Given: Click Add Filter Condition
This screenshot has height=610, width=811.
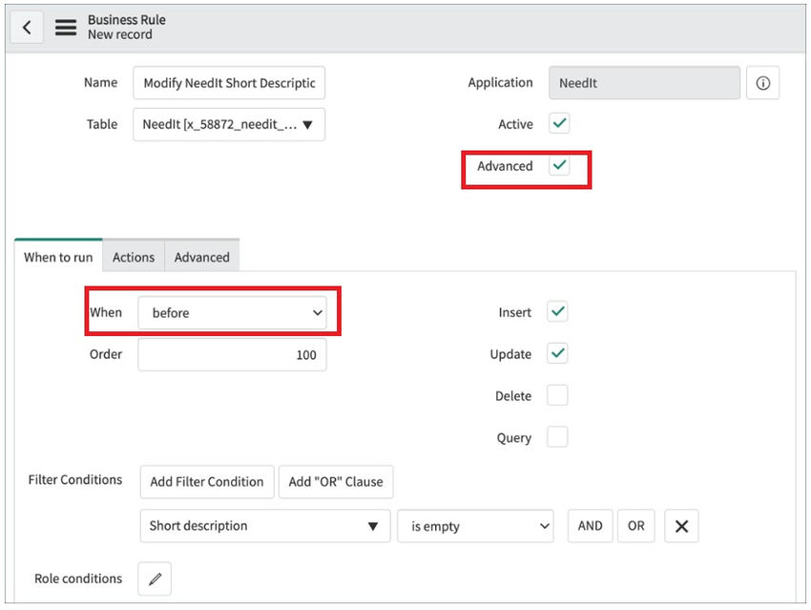Looking at the screenshot, I should click(x=206, y=481).
